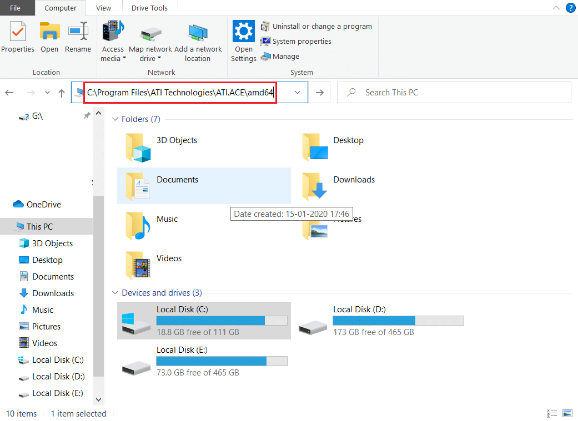Select the Pictures folder icon

pyautogui.click(x=315, y=231)
